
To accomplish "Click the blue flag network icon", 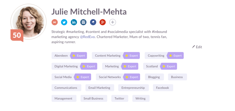I will (93, 22).
